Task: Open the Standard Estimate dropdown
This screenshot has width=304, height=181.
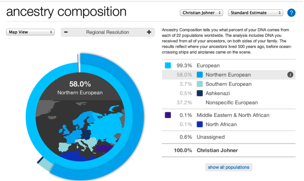Action: coord(255,13)
